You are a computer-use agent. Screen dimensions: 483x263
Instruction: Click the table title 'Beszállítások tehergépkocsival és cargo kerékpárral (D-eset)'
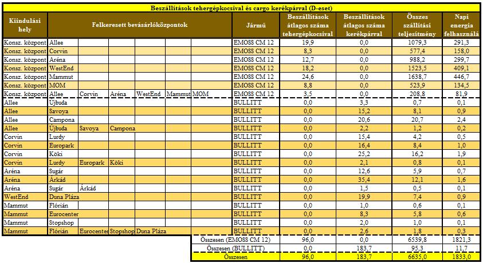click(x=241, y=8)
